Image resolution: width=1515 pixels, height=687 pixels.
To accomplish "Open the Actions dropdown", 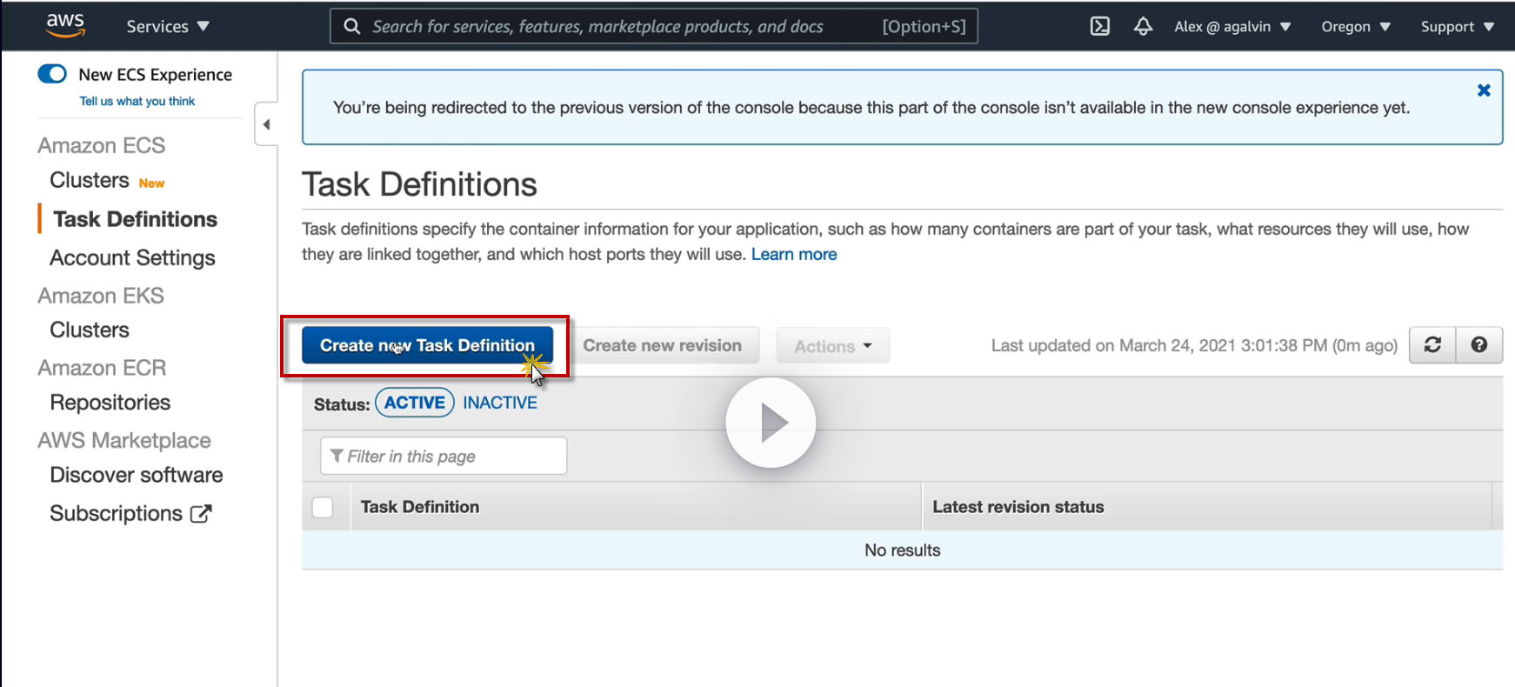I will click(832, 346).
